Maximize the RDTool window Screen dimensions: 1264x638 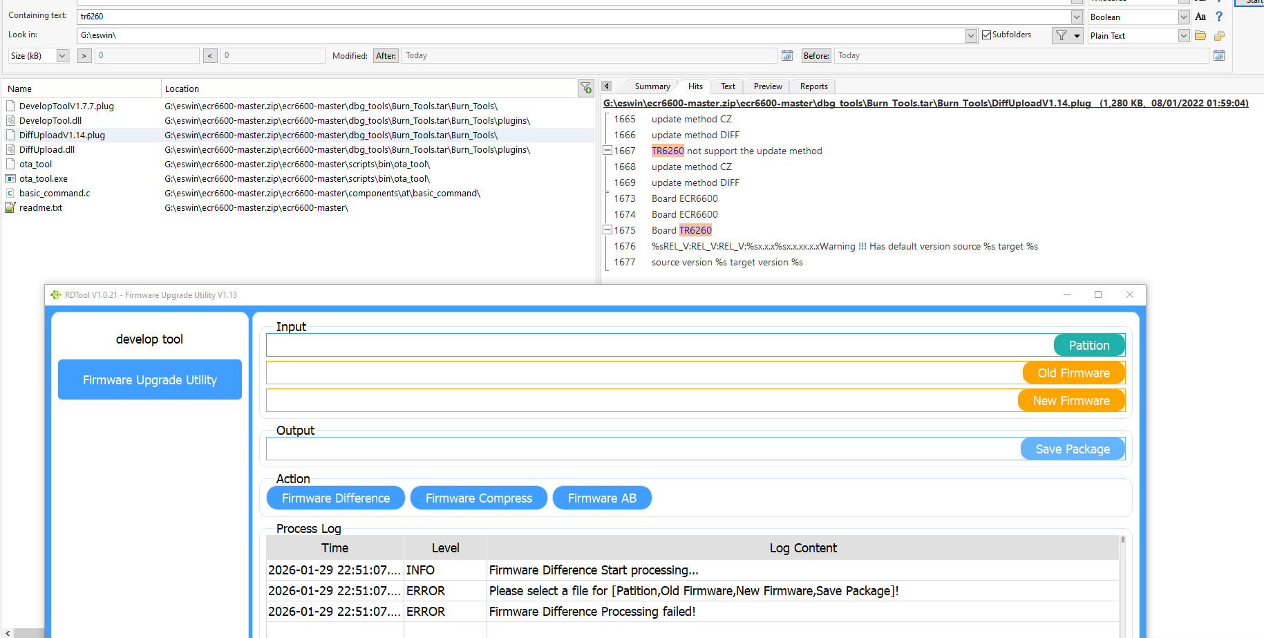pyautogui.click(x=1098, y=294)
